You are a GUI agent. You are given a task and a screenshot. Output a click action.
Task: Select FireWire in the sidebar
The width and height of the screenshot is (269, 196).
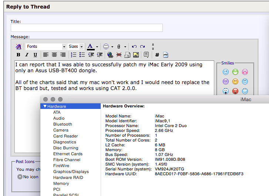61,166
